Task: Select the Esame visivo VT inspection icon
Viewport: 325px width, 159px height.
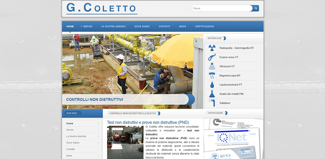Action: point(212,57)
